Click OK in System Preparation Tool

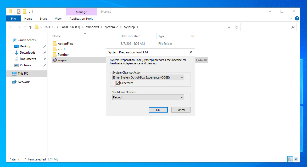pos(158,110)
